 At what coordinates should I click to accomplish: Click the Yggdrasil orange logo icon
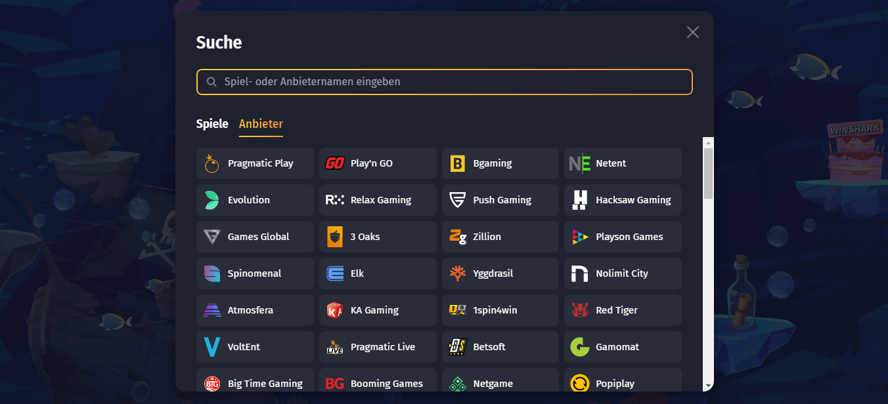pos(458,273)
